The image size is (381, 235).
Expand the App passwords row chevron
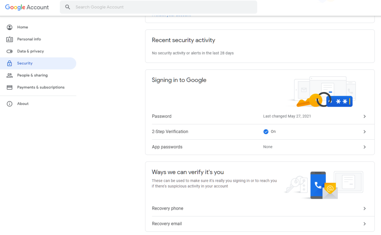pos(365,147)
